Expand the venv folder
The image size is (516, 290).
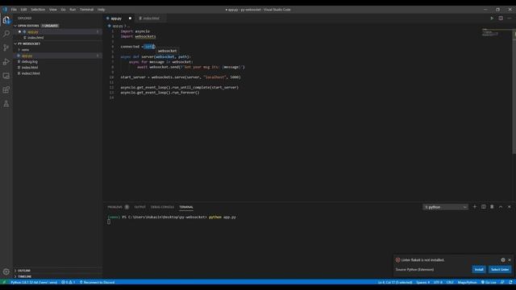pyautogui.click(x=25, y=50)
